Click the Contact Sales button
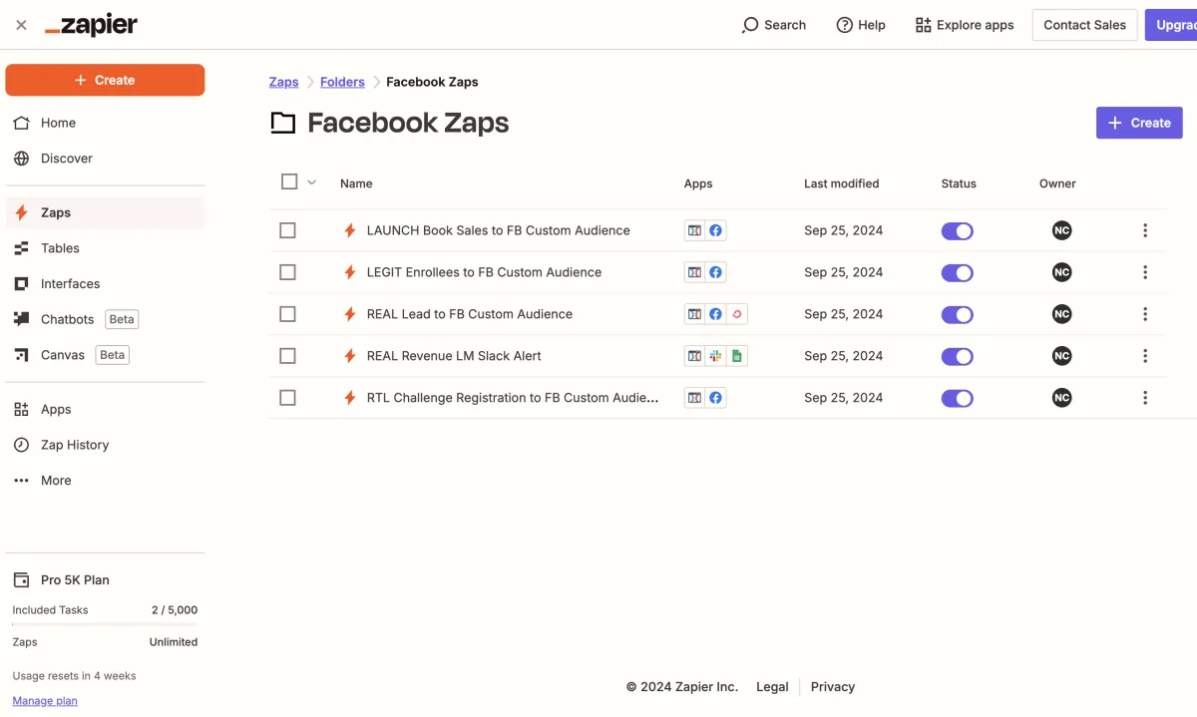This screenshot has width=1197, height=717. click(x=1084, y=25)
